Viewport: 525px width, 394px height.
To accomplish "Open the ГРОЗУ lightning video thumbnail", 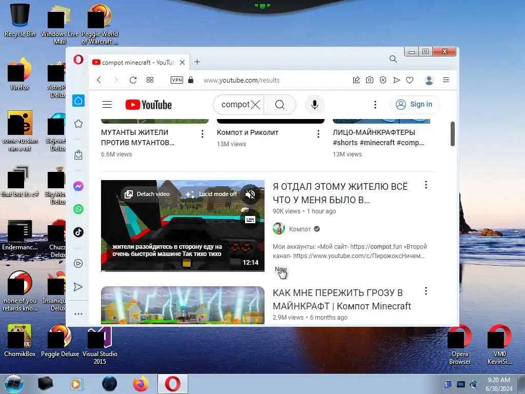I will point(183,305).
